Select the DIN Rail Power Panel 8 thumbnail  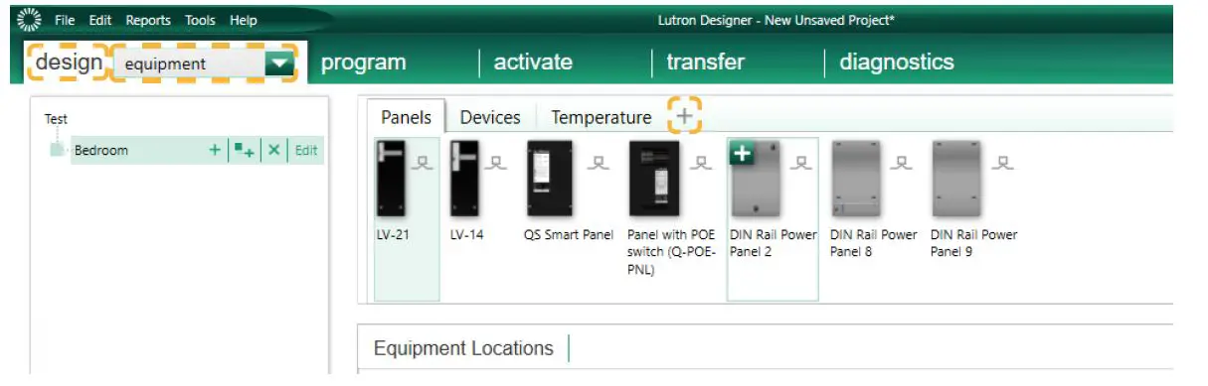[856, 179]
